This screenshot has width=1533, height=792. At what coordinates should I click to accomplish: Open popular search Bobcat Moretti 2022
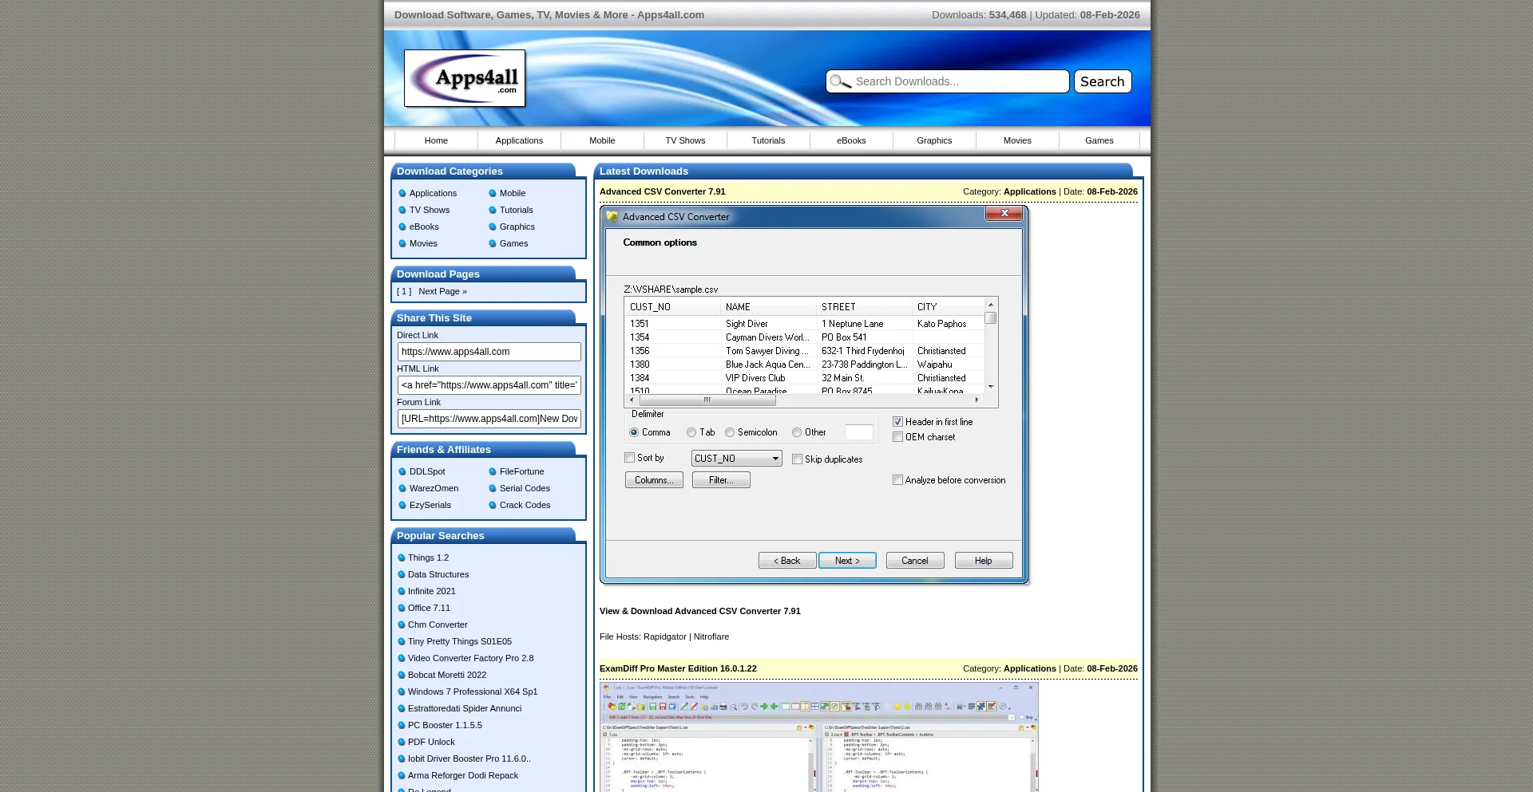pyautogui.click(x=447, y=675)
